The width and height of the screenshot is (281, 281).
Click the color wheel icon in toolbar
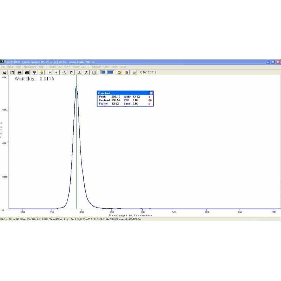pyautogui.click(x=127, y=72)
